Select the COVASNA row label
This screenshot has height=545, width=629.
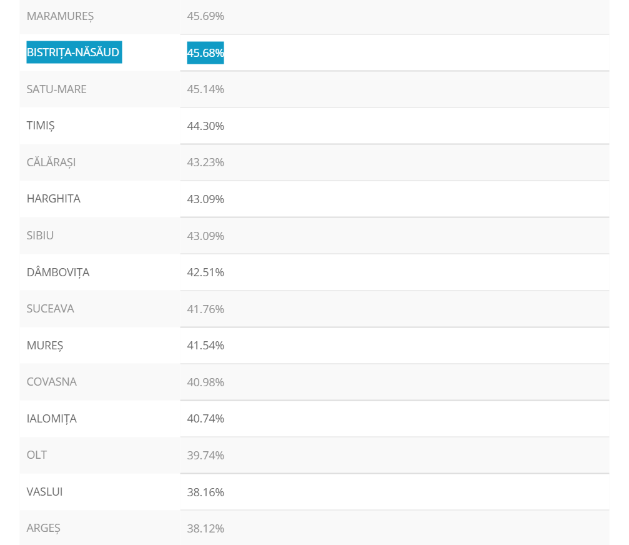point(52,382)
